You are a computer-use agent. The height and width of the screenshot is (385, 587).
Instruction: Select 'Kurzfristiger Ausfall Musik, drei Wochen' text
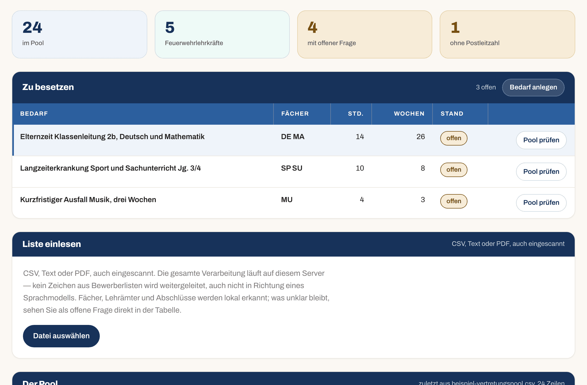coord(88,200)
